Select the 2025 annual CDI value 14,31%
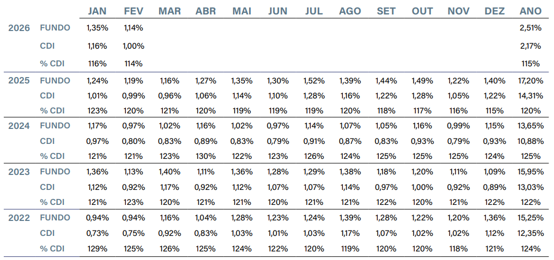 [530, 96]
